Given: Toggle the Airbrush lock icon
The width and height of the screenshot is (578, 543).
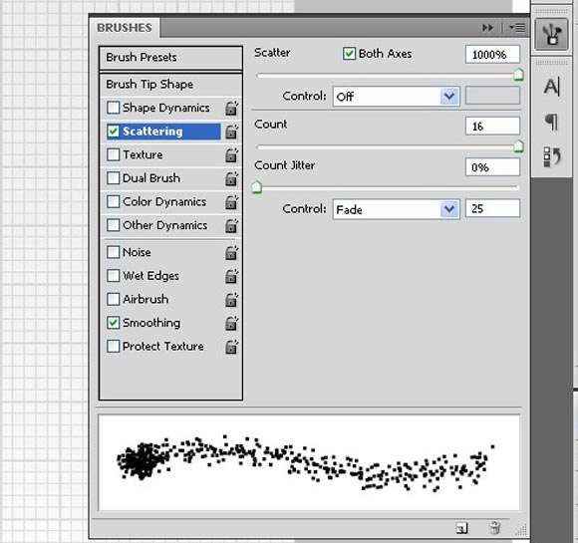Looking at the screenshot, I should point(231,300).
